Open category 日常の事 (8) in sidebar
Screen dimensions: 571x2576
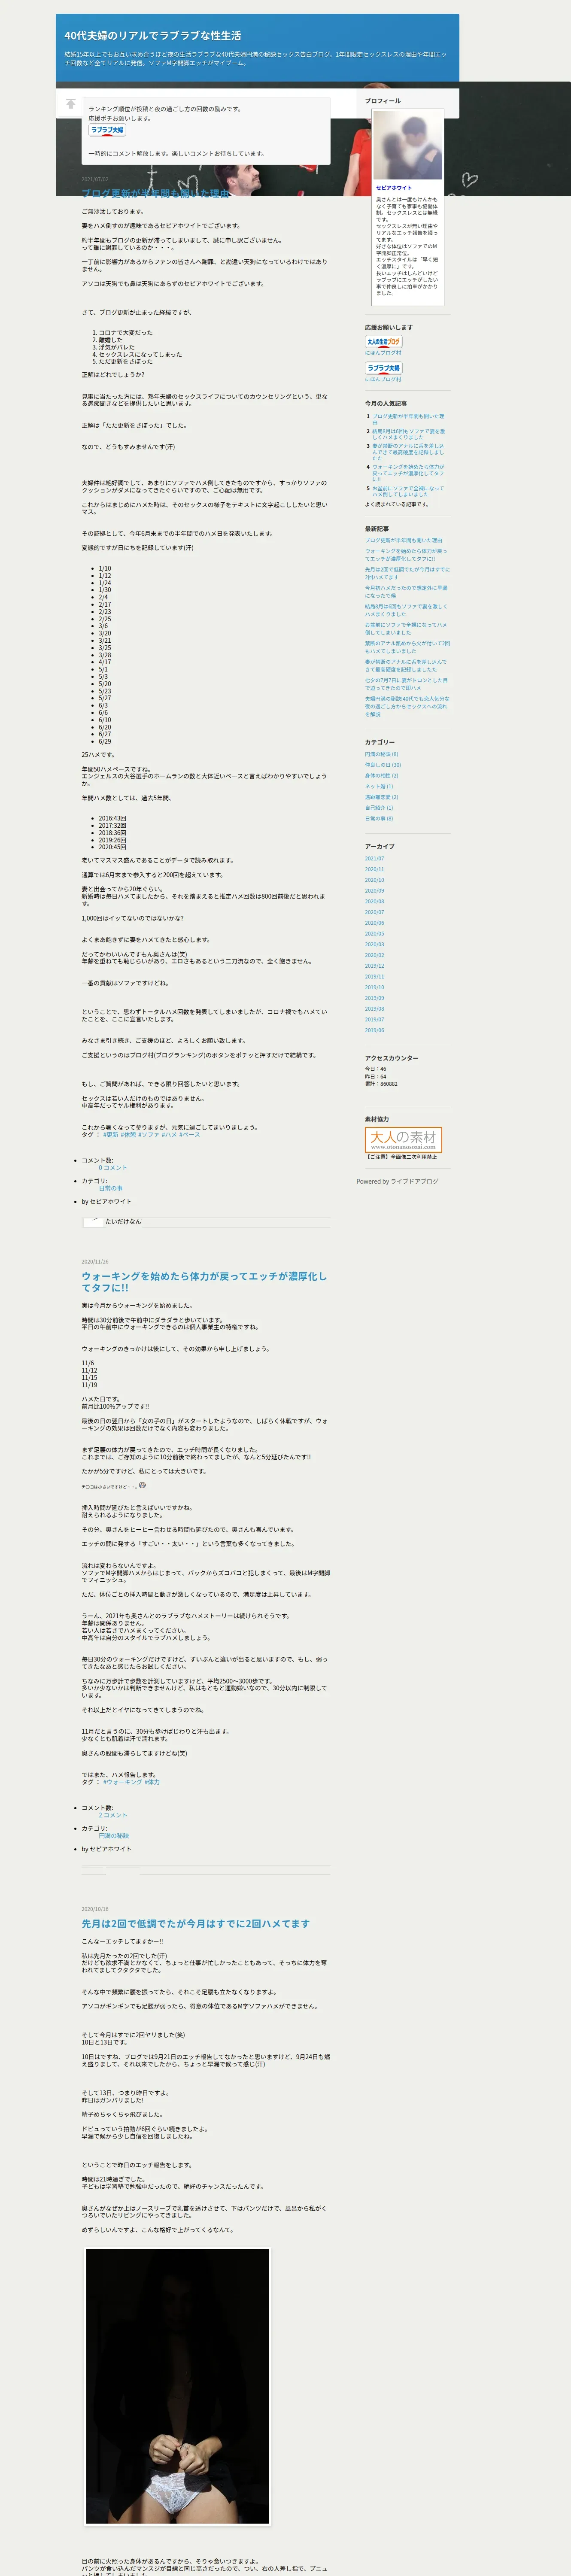[x=379, y=819]
